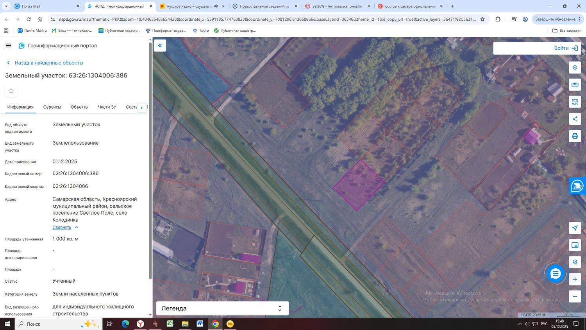Open Все закладки bookmarks folder
Image resolution: width=586 pixels, height=330 pixels.
[x=567, y=30]
